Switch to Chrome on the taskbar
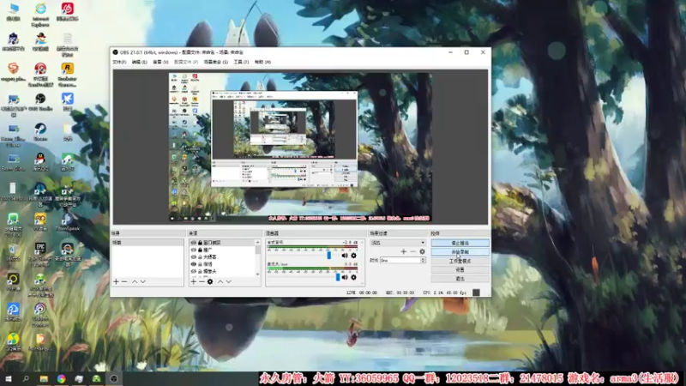This screenshot has height=386, width=686. click(x=61, y=378)
